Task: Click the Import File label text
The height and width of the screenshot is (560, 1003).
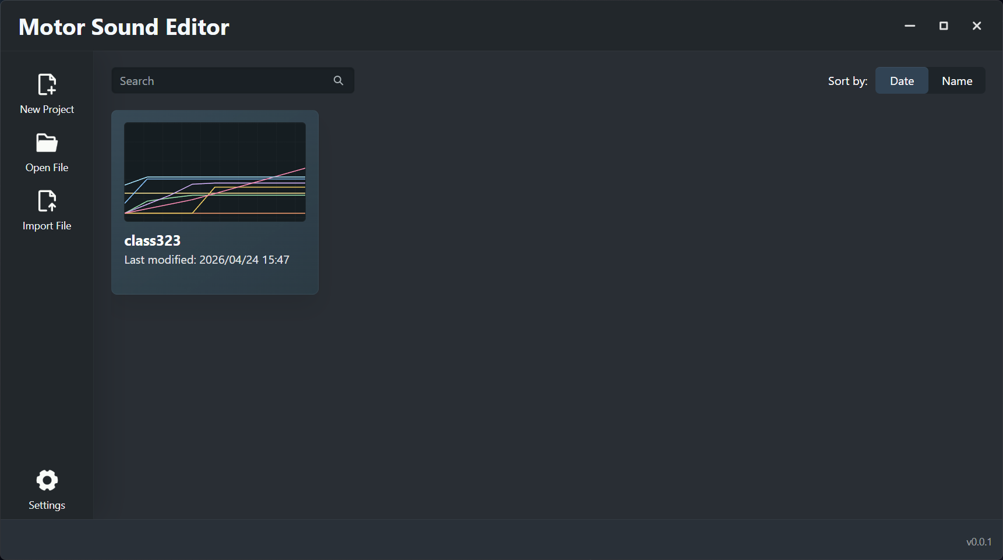Action: coord(47,226)
